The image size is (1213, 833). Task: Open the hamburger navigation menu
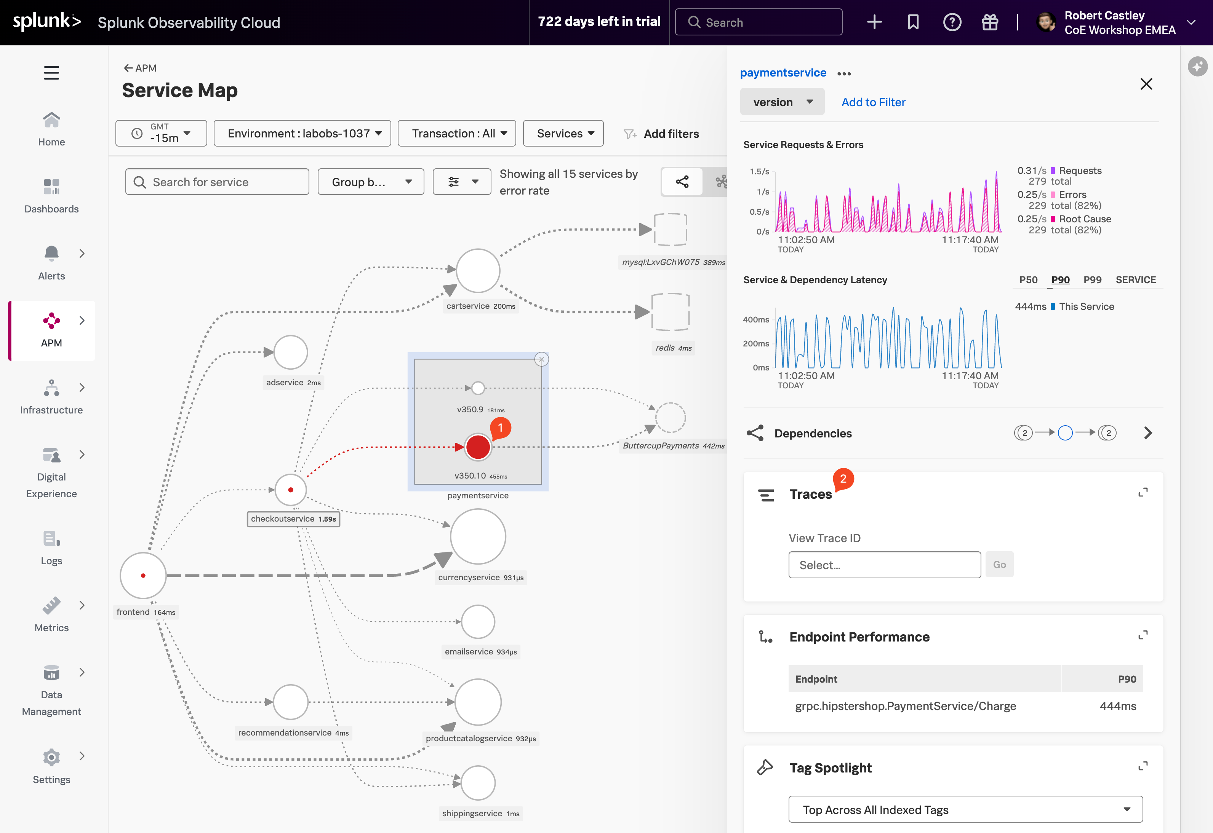[x=51, y=73]
